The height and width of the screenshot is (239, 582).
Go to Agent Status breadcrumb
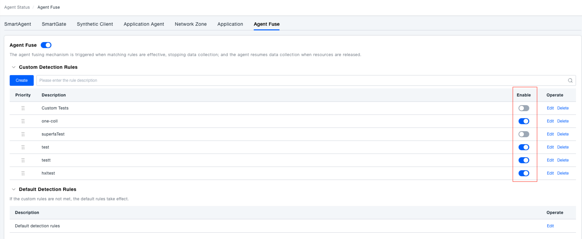17,7
